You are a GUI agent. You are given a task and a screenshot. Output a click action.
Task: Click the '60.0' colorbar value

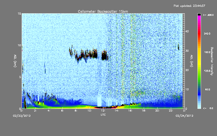coord(208,89)
